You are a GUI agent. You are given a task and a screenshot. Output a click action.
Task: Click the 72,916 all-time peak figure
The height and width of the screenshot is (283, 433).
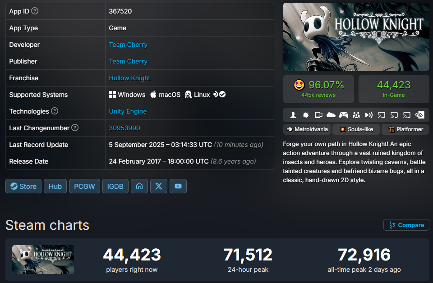coord(364,255)
